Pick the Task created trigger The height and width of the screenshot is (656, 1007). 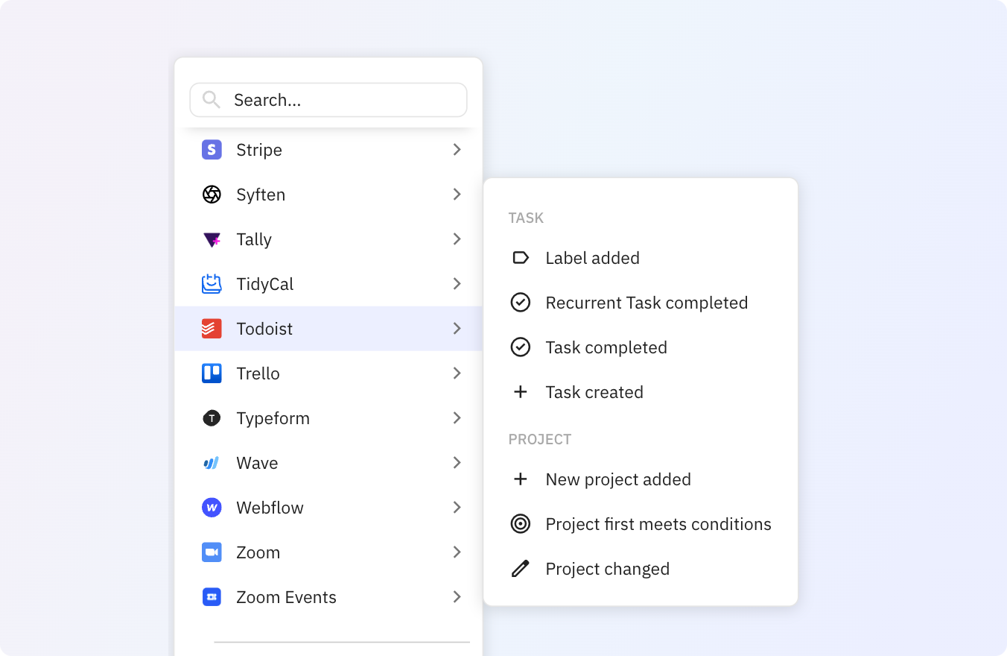click(x=594, y=392)
